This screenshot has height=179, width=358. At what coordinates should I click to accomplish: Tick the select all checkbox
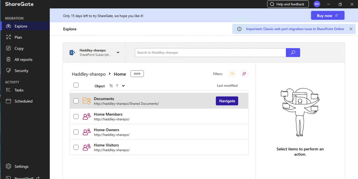[76, 85]
